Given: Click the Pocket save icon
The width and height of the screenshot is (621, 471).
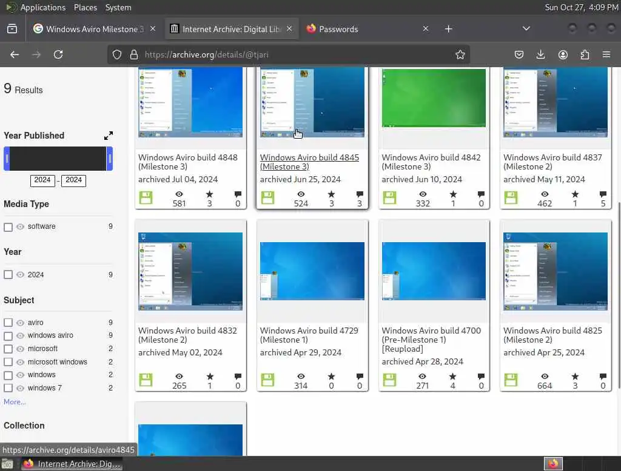Looking at the screenshot, I should 519,54.
